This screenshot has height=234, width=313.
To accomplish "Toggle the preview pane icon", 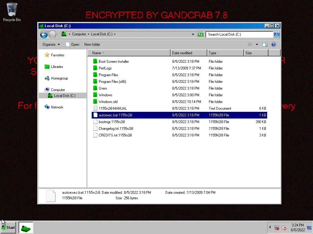I will tap(265, 44).
